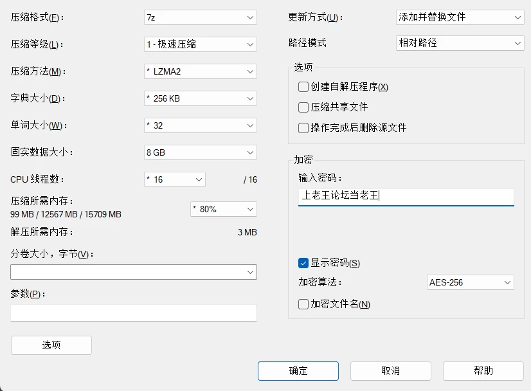Expand the 80% memory usage dropdown
The width and height of the screenshot is (531, 391).
(224, 209)
